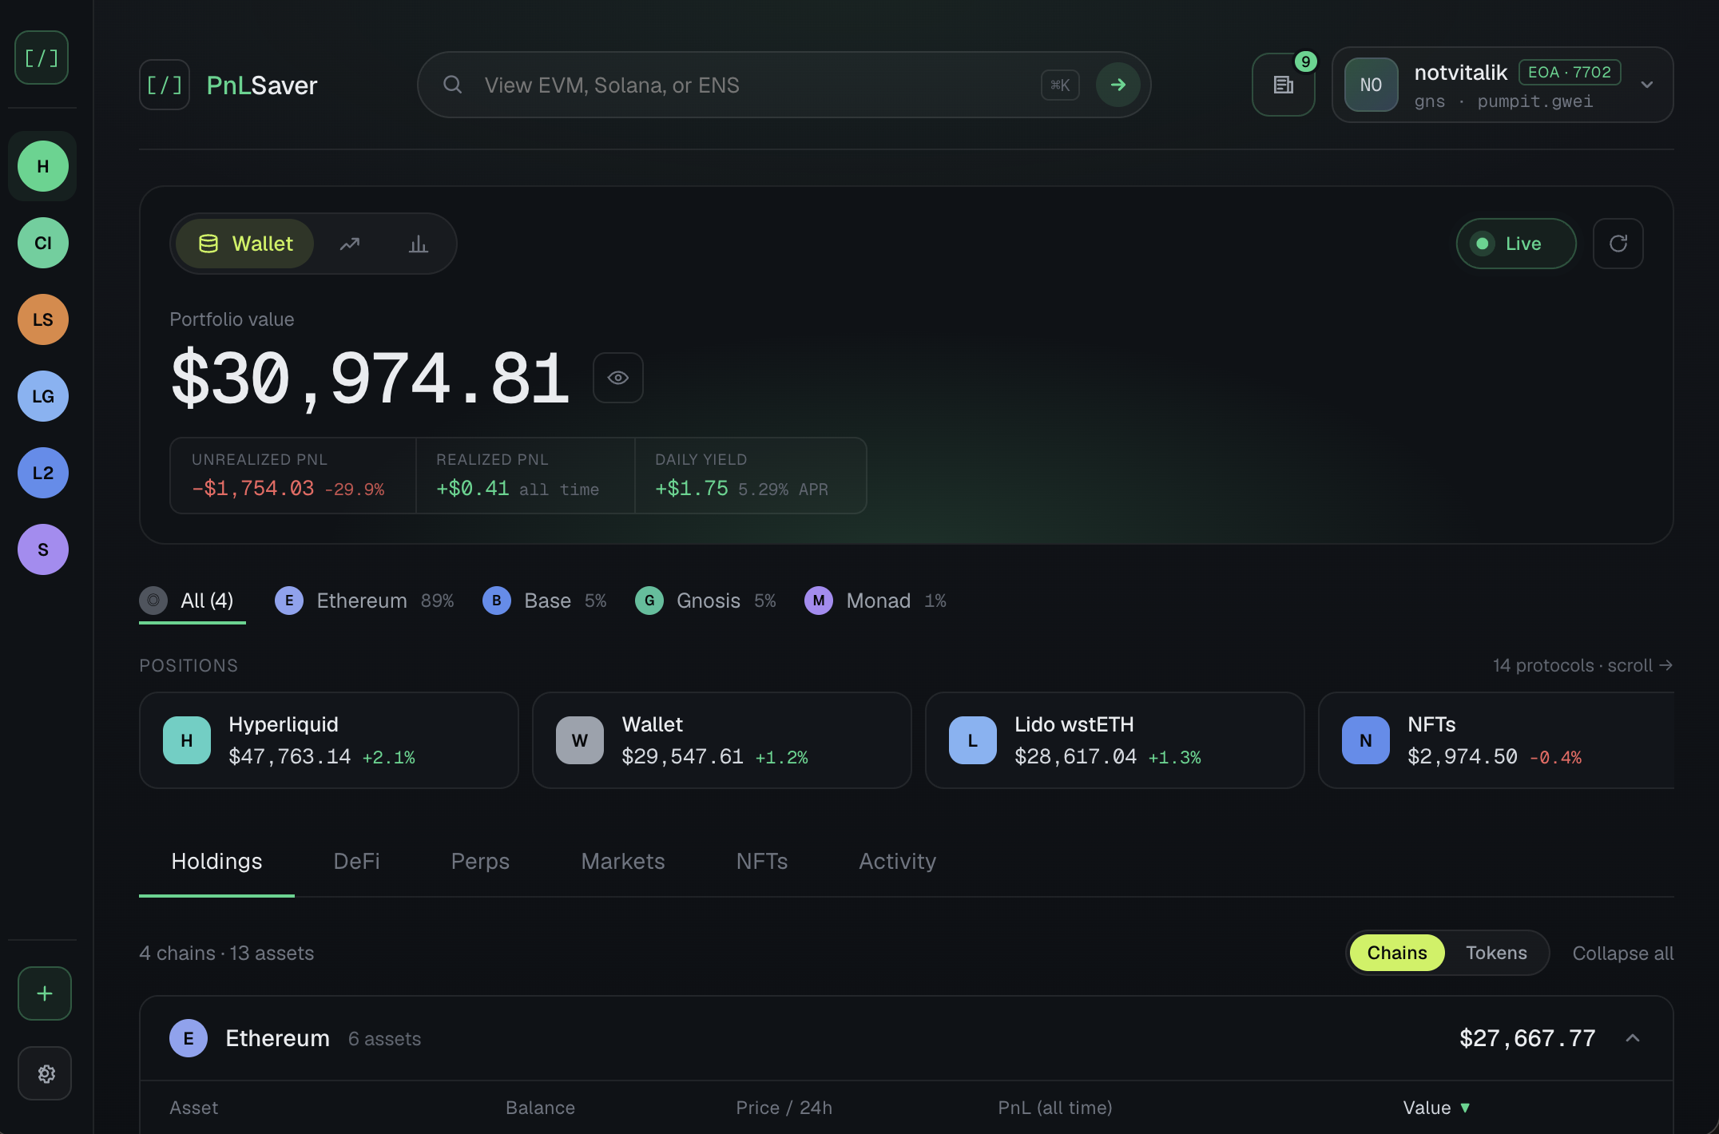The height and width of the screenshot is (1134, 1719).
Task: Select the LG wallet avatar in sidebar
Action: pos(43,396)
